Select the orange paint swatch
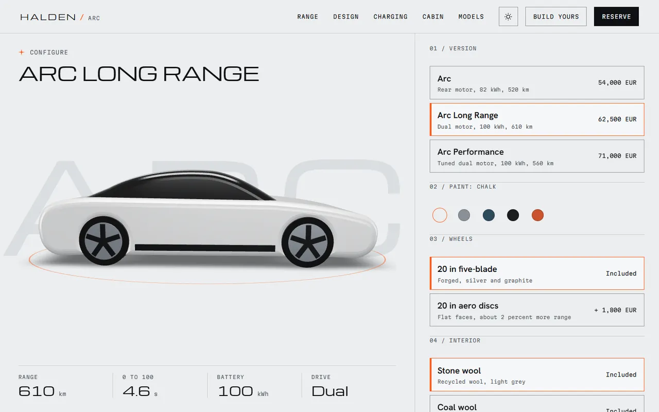Screen dimensions: 659x412 click(x=537, y=215)
